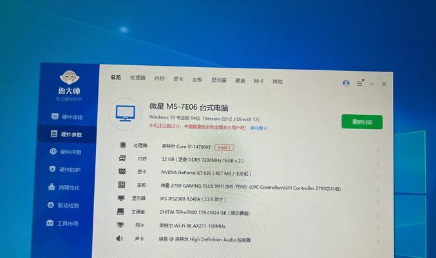Switch to the 处理器 tab
This screenshot has height=258, width=436.
(138, 78)
